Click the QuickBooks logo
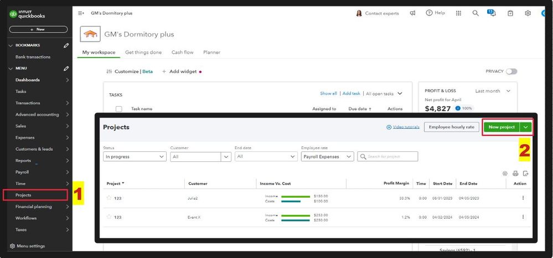The width and height of the screenshot is (553, 258). 27,14
